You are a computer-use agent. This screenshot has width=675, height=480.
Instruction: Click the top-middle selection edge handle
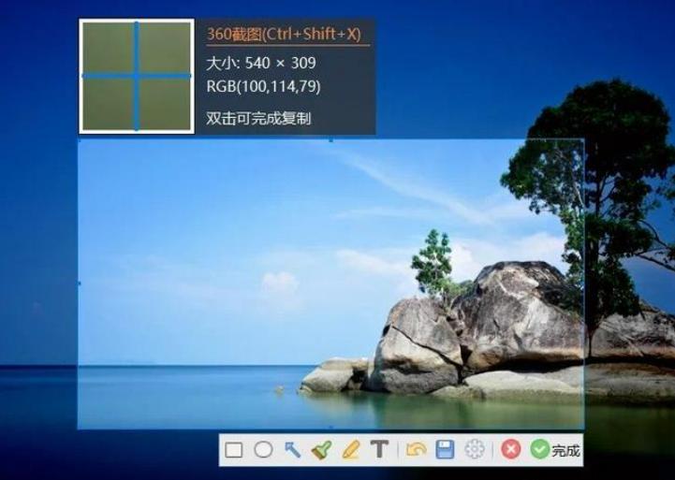[x=330, y=140]
